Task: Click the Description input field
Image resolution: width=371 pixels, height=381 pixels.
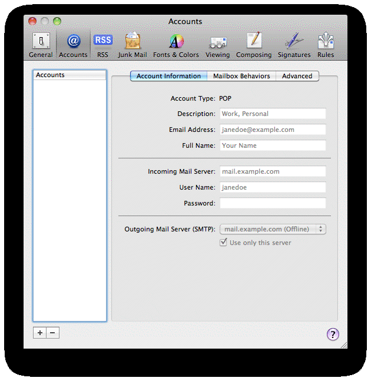Action: coord(273,114)
